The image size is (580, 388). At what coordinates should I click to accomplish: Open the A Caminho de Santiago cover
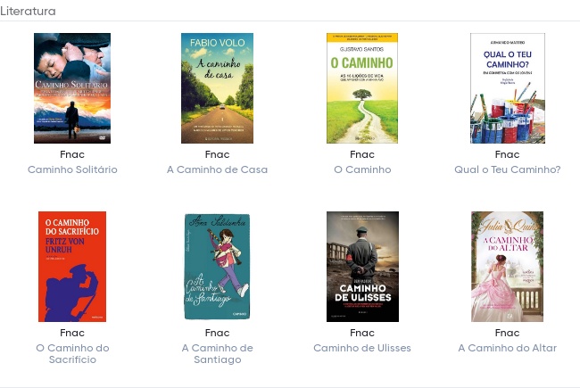[x=217, y=267]
